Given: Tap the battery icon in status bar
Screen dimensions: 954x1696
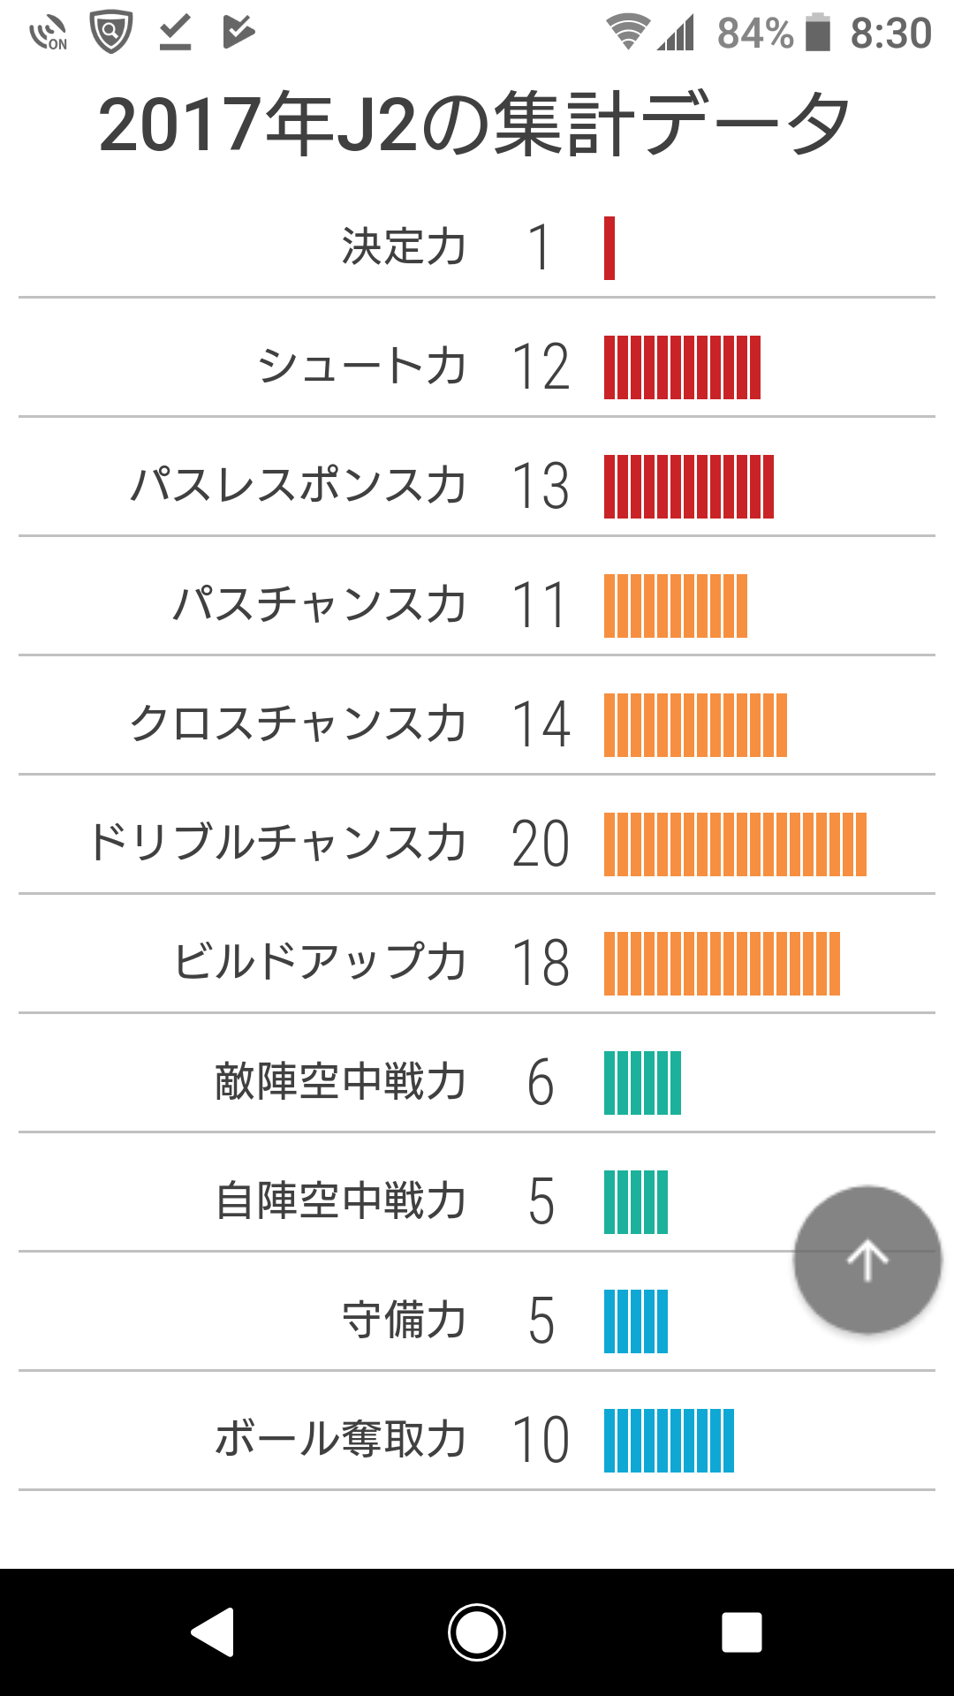Looking at the screenshot, I should 819,33.
